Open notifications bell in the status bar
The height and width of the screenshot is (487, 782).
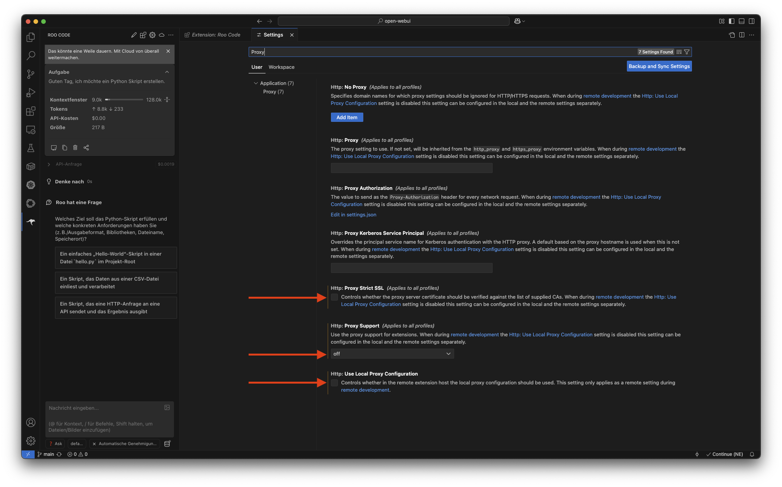pyautogui.click(x=752, y=454)
